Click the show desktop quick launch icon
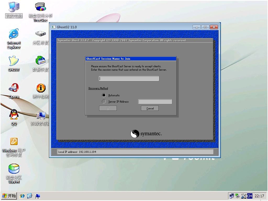 (x=37, y=196)
